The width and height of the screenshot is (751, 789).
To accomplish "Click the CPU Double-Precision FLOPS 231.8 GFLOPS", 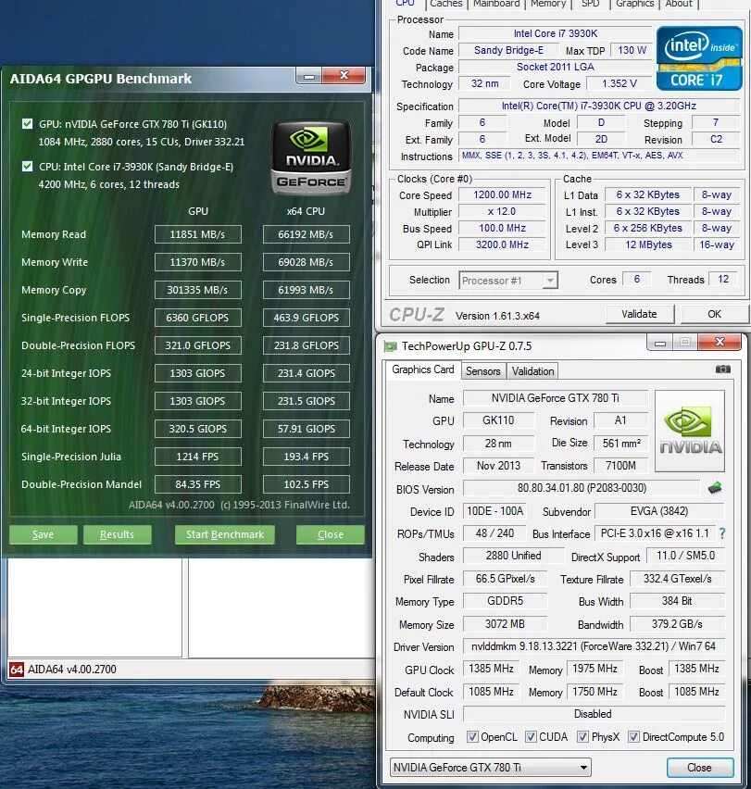I will (x=307, y=345).
